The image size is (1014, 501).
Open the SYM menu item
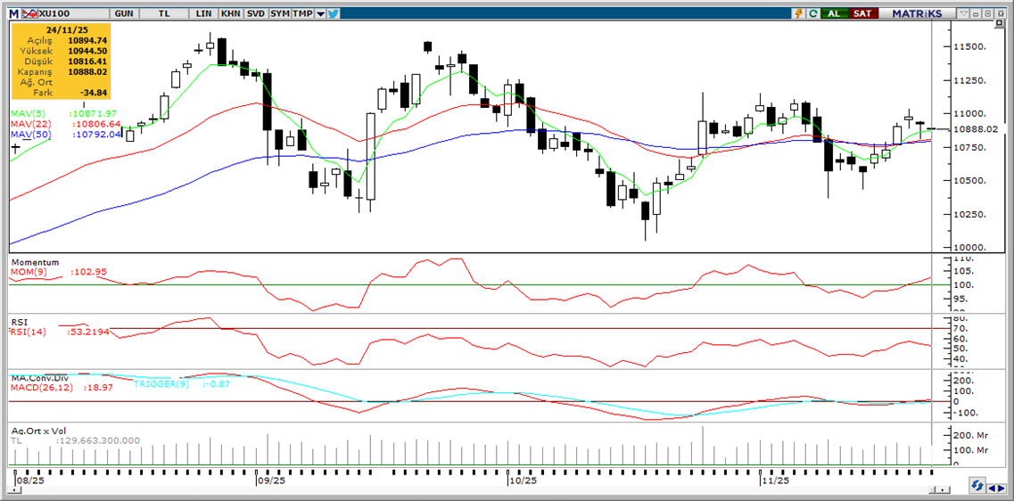(x=280, y=13)
